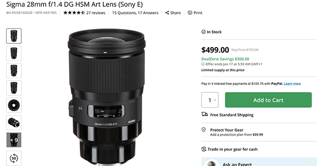
Task: Open the 27 reviews link
Action: [x=96, y=13]
